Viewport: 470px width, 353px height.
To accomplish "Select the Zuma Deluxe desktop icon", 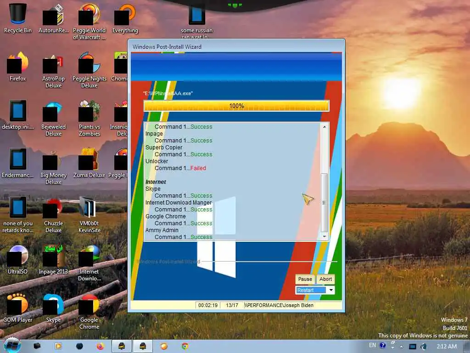I will 90,163.
